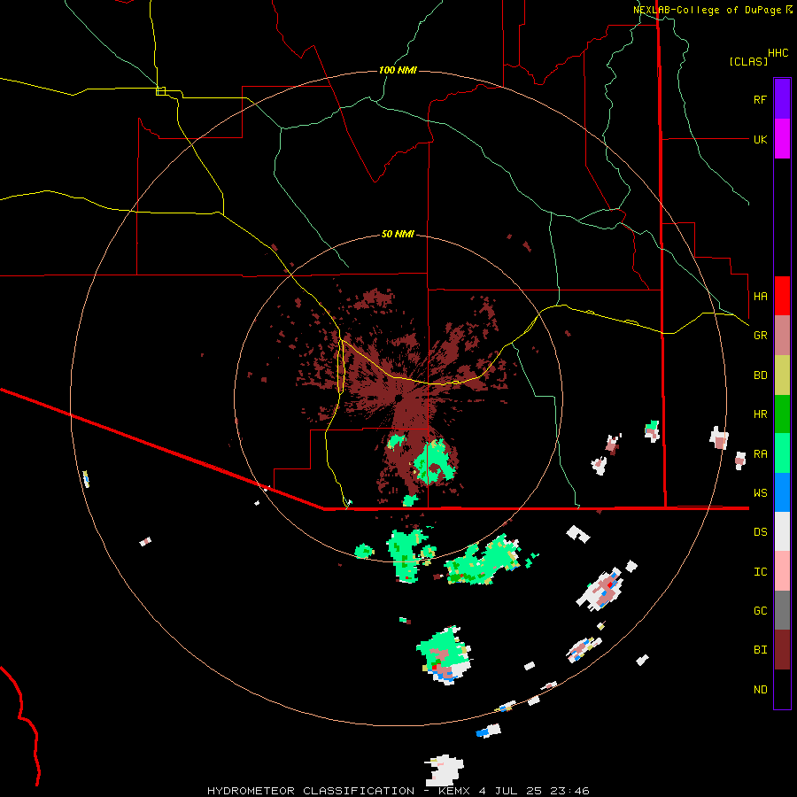The image size is (797, 797).
Task: Click the 4 JUL 25 date text
Action: (512, 791)
